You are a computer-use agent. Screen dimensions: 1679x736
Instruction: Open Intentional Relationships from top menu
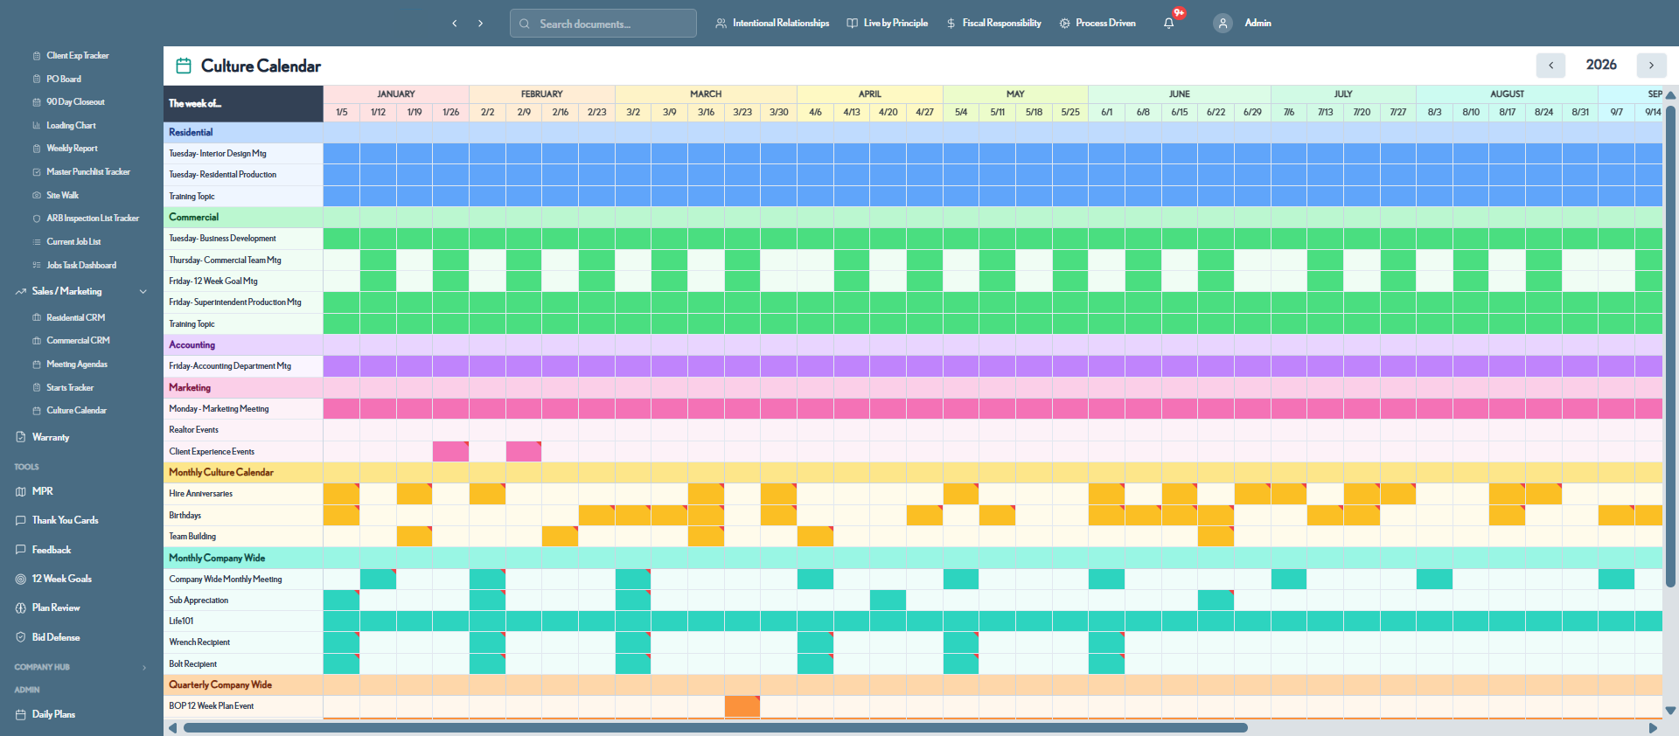[772, 23]
